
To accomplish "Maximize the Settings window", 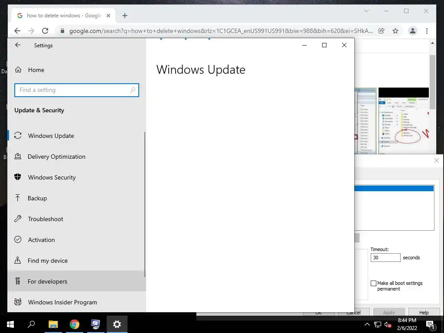I will [x=324, y=45].
